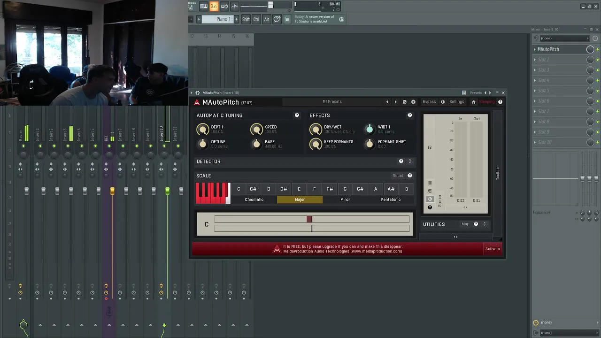Adjust the Speed knob
Image resolution: width=601 pixels, height=338 pixels.
tap(256, 130)
